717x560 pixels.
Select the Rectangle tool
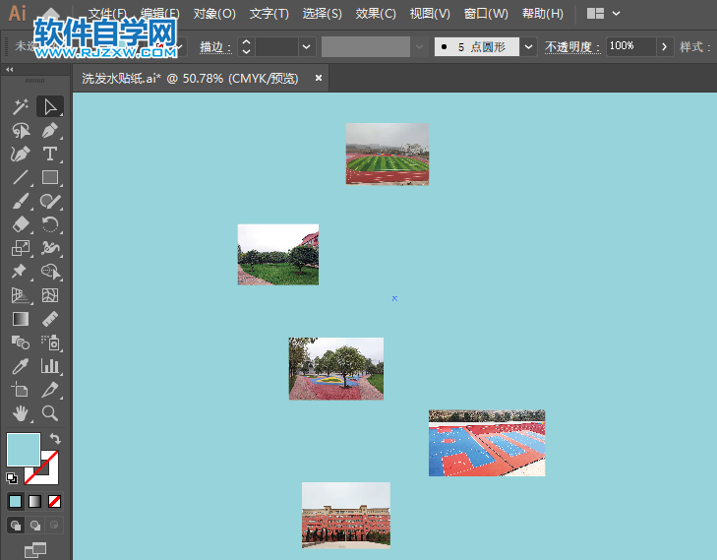[50, 177]
